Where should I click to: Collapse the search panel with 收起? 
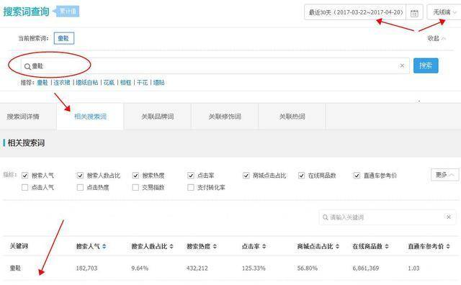click(437, 38)
